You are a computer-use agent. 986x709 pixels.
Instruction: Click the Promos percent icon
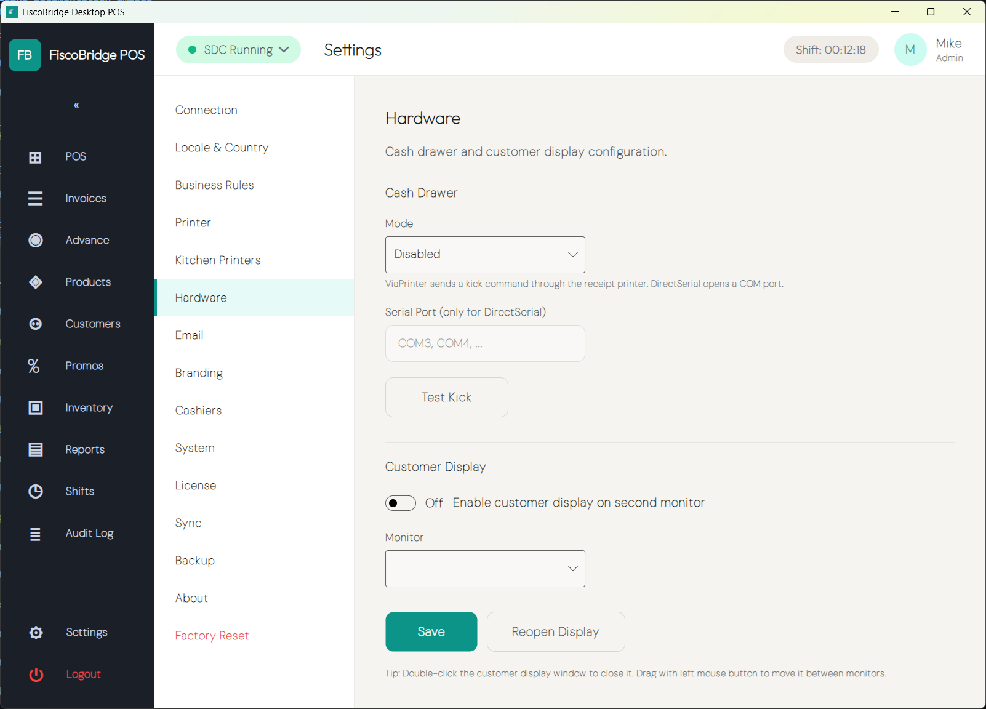pos(34,366)
